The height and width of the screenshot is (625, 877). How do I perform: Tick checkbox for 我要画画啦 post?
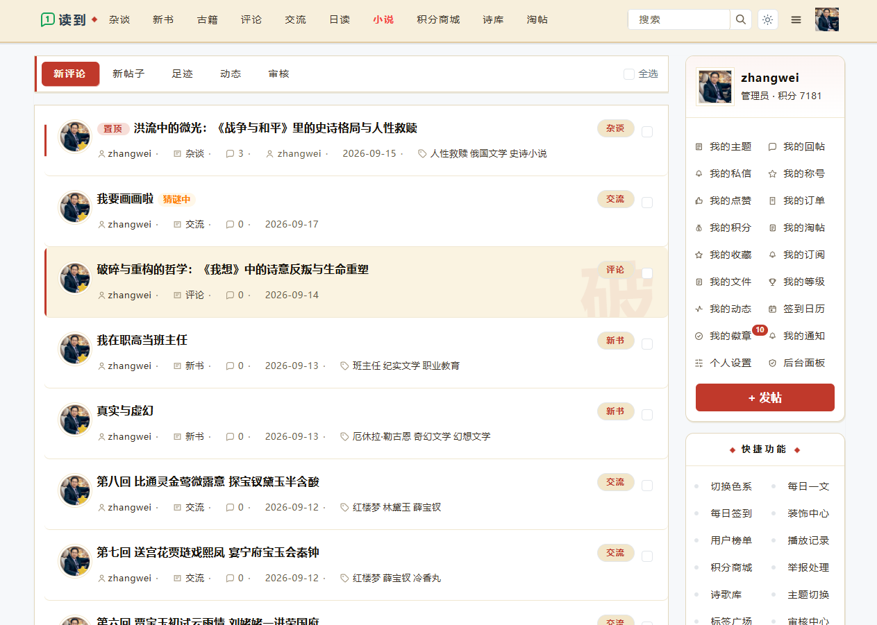point(647,203)
